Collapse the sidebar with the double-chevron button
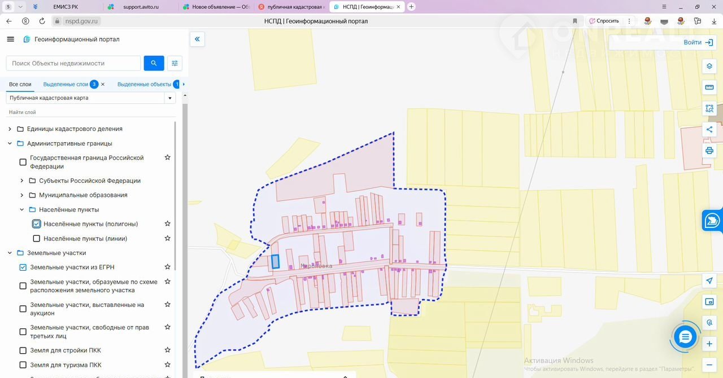 (197, 39)
